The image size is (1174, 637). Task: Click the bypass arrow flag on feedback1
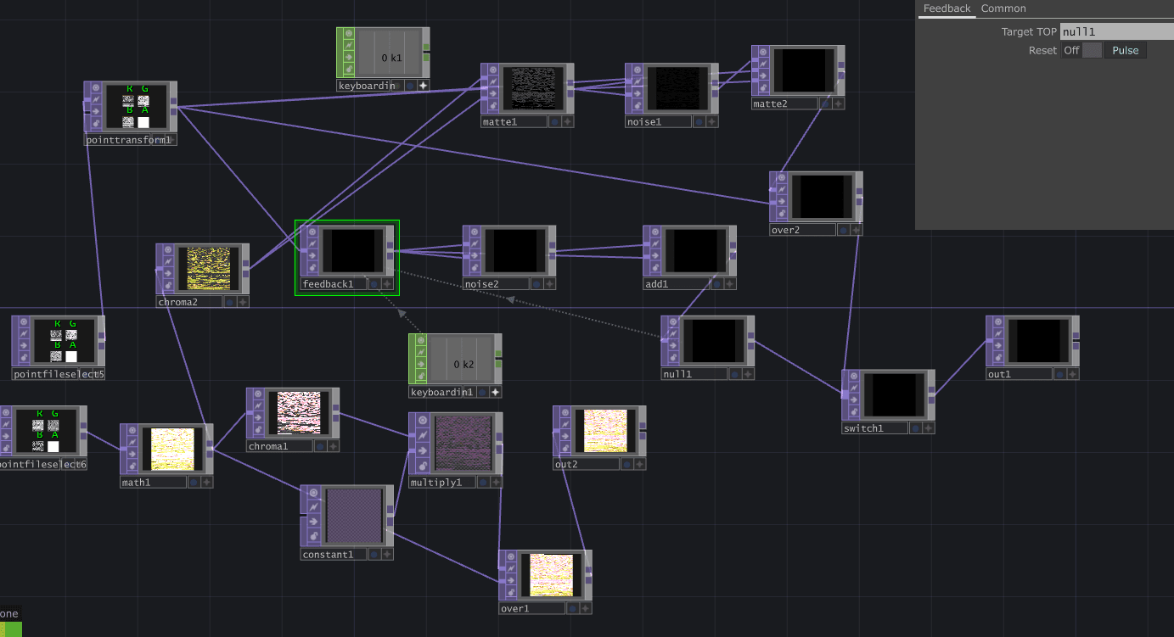click(313, 256)
